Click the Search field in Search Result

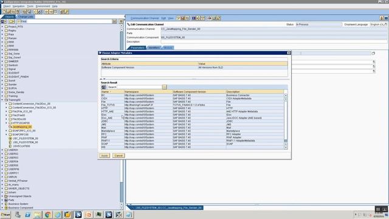click(139, 87)
